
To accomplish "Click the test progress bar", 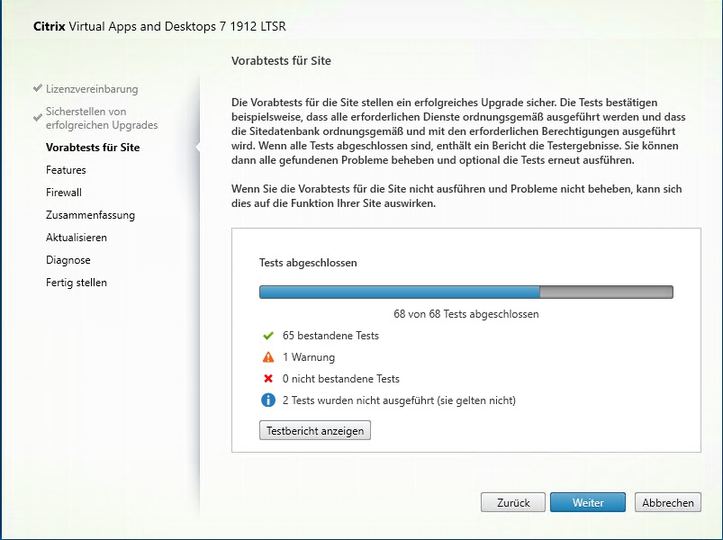I will point(466,292).
